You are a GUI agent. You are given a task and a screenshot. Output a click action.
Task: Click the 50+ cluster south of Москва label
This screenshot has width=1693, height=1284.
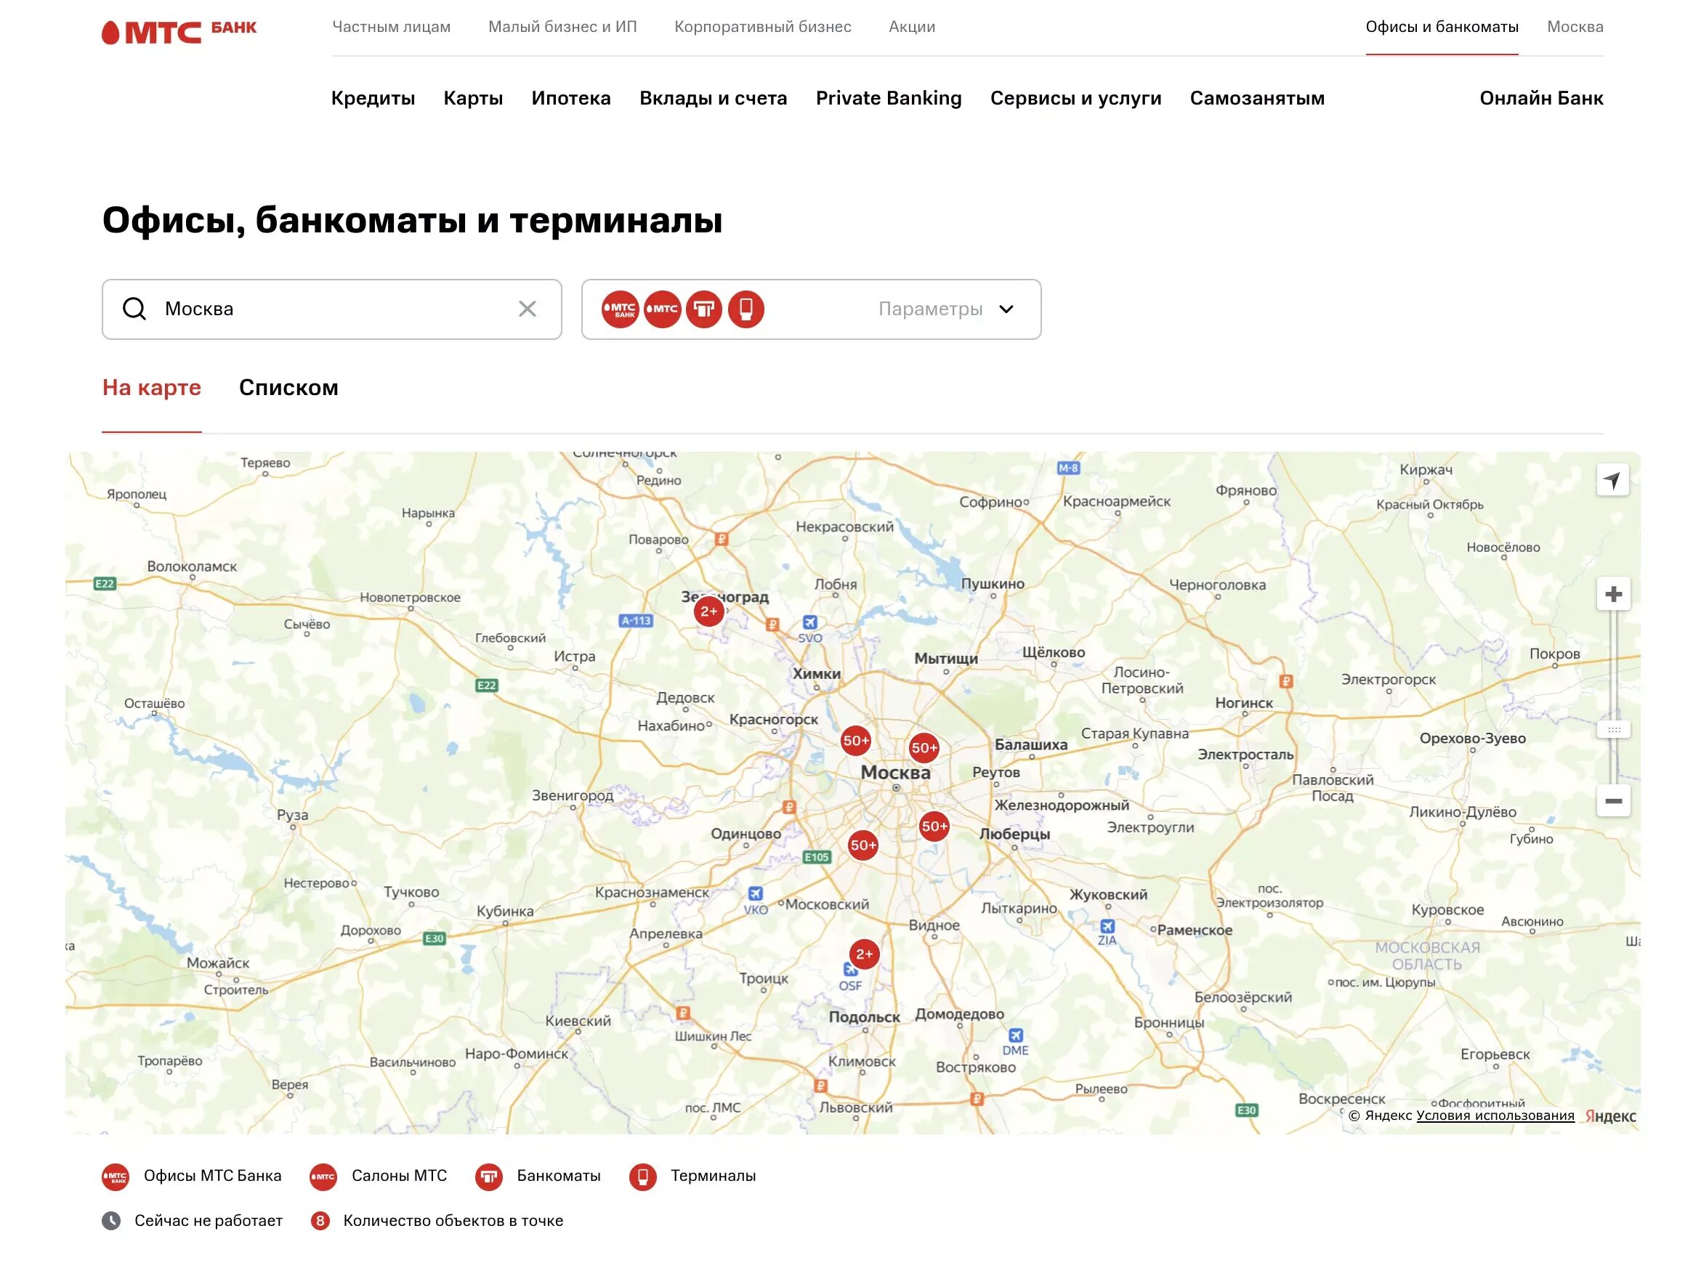(863, 845)
